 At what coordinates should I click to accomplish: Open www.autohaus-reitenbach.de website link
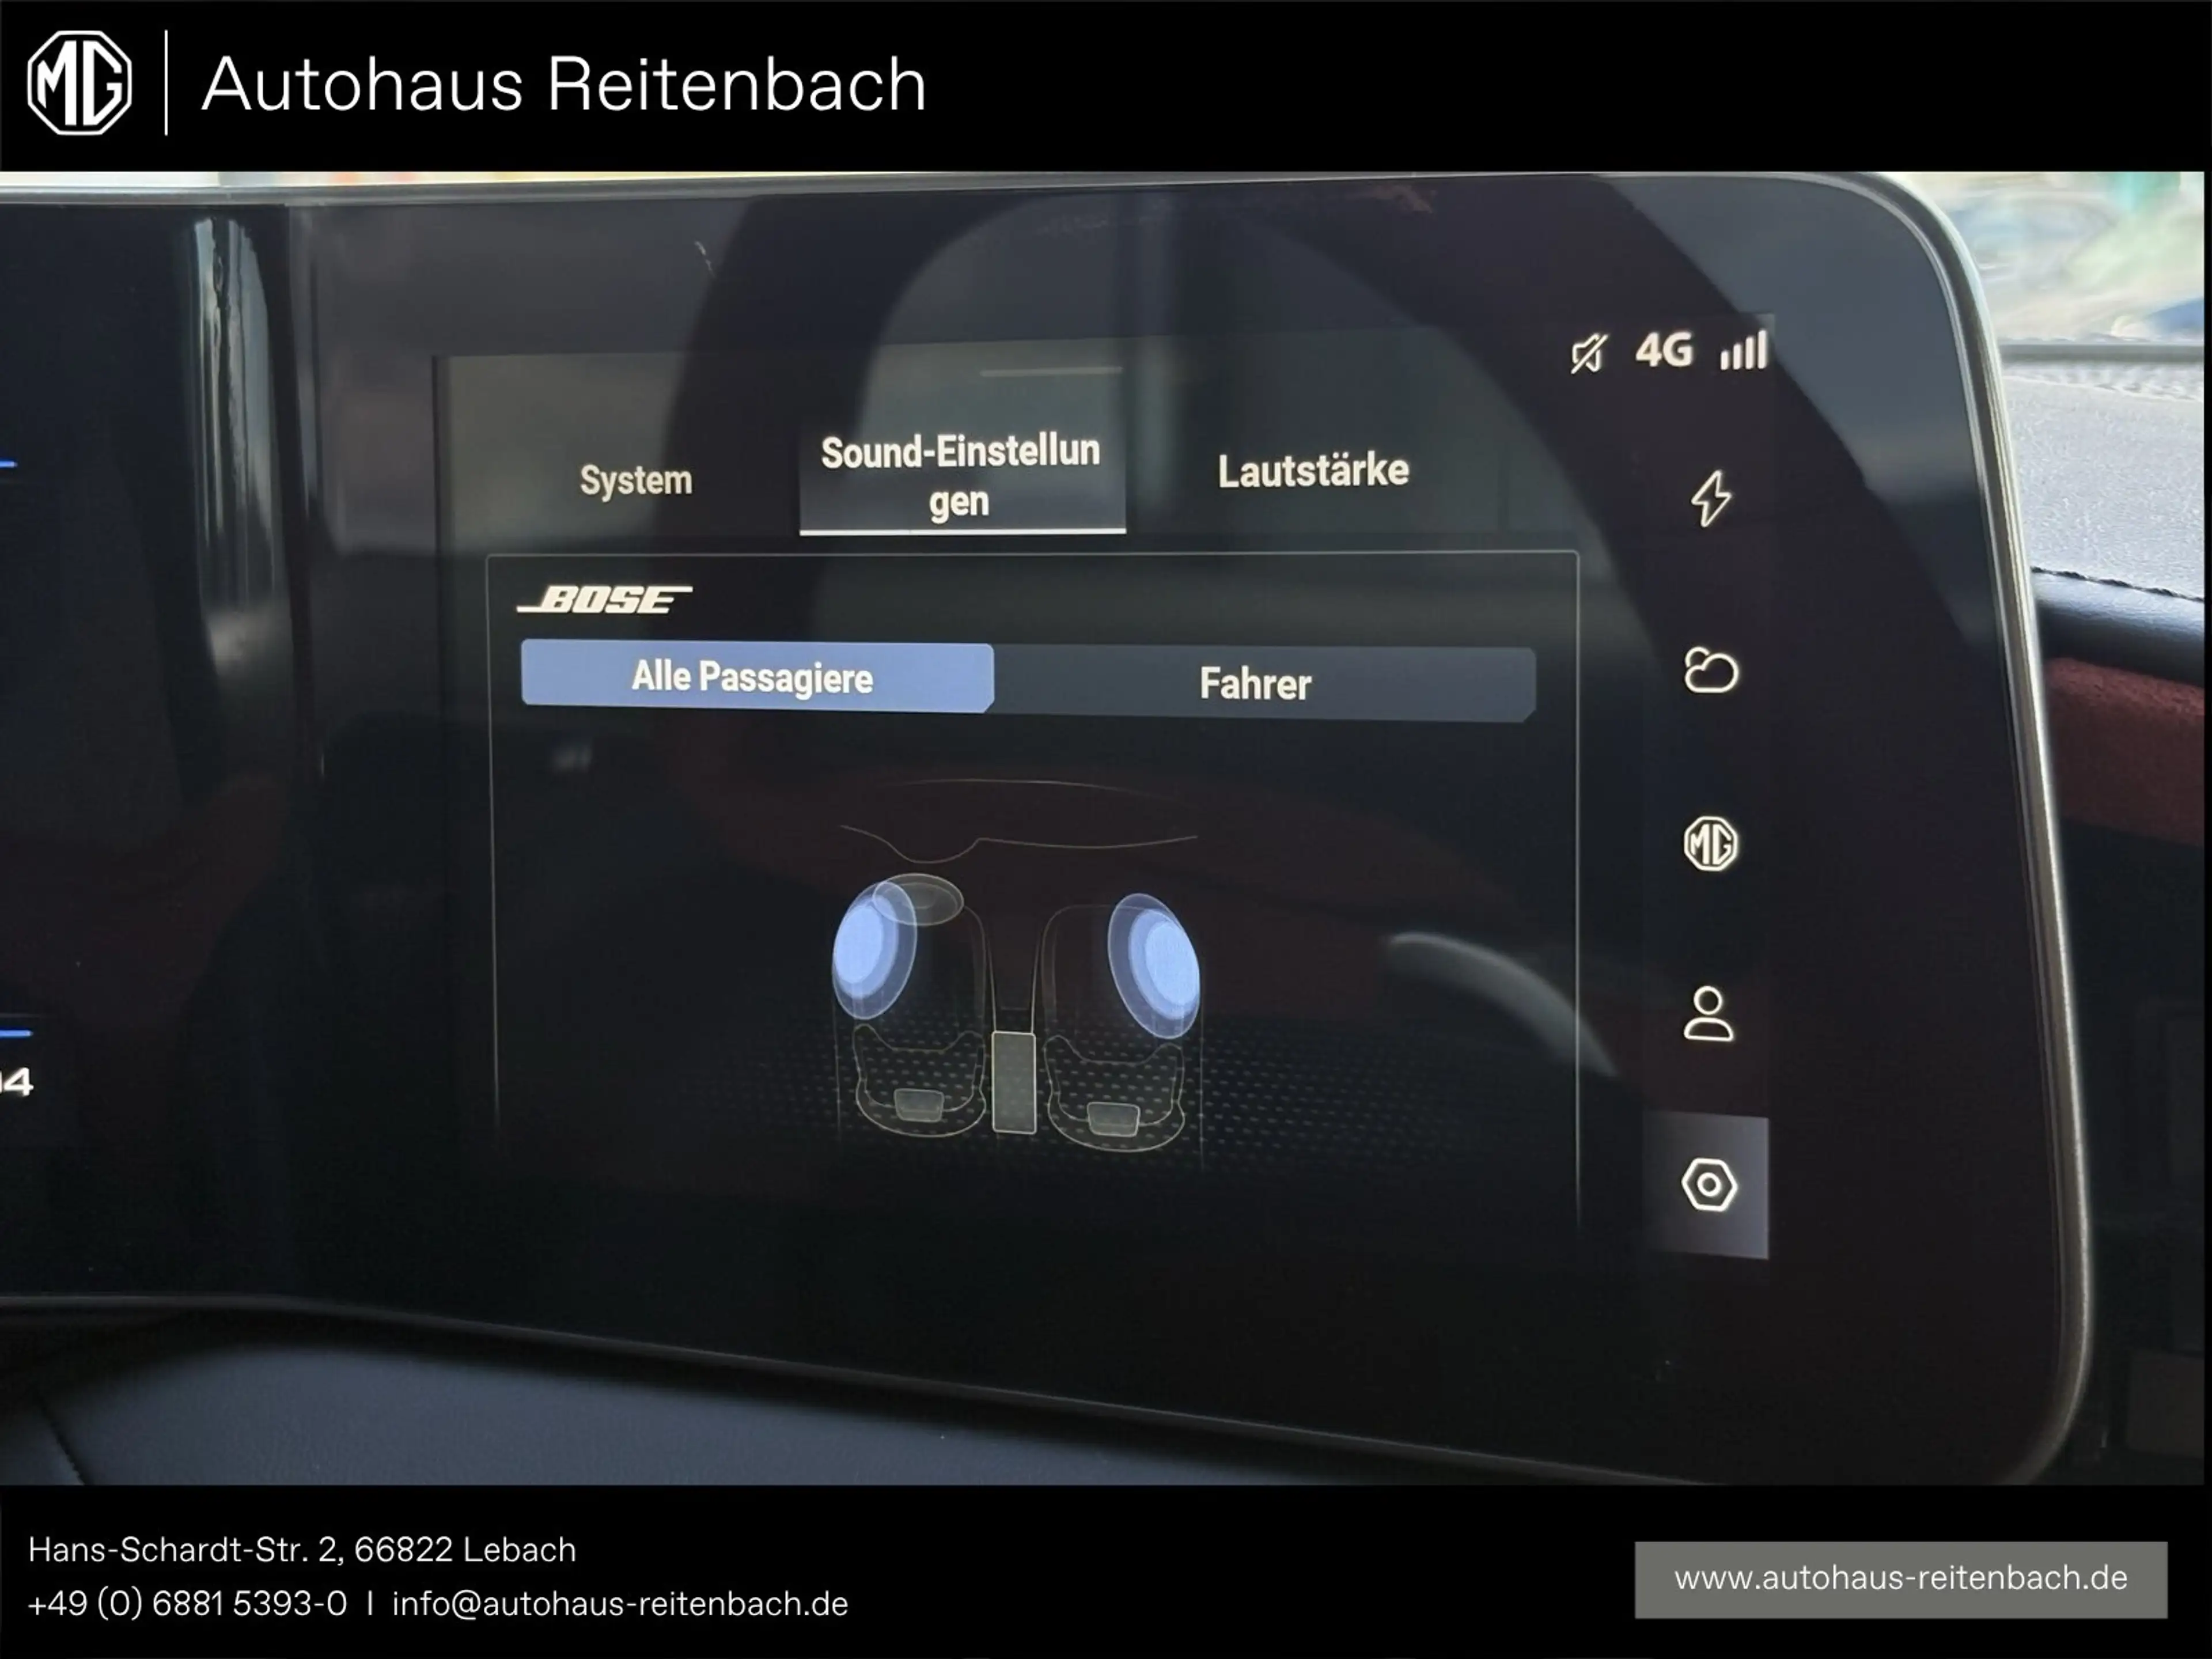[1901, 1577]
